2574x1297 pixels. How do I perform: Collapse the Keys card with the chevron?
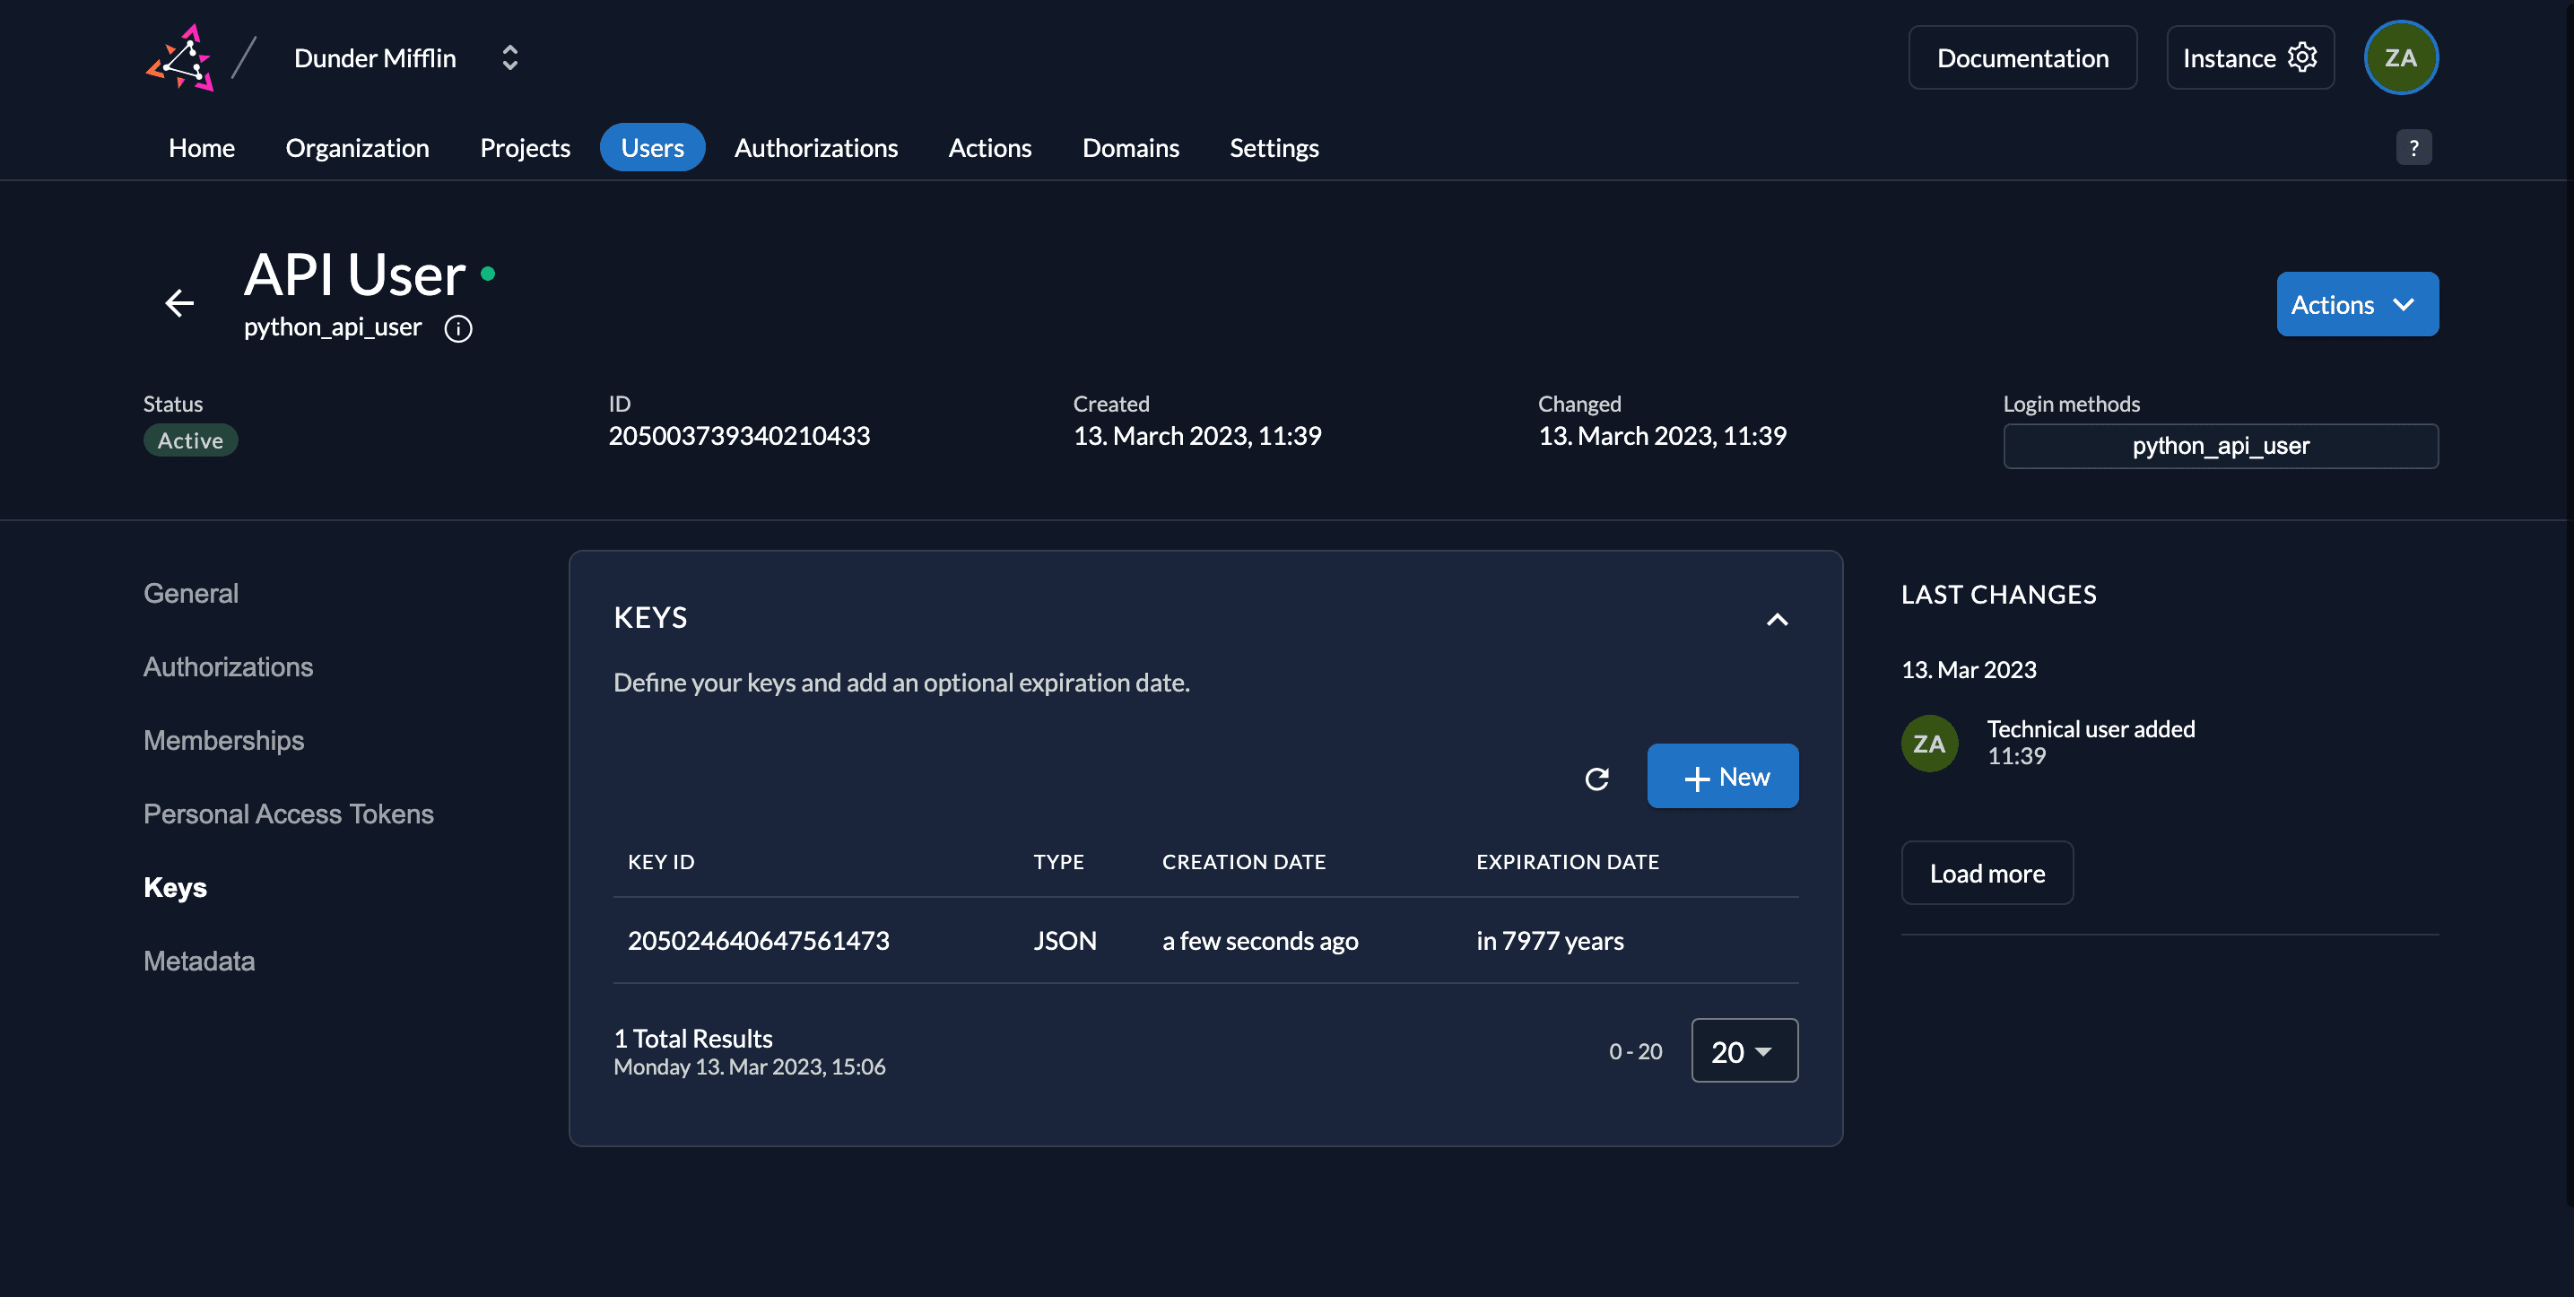(x=1777, y=620)
